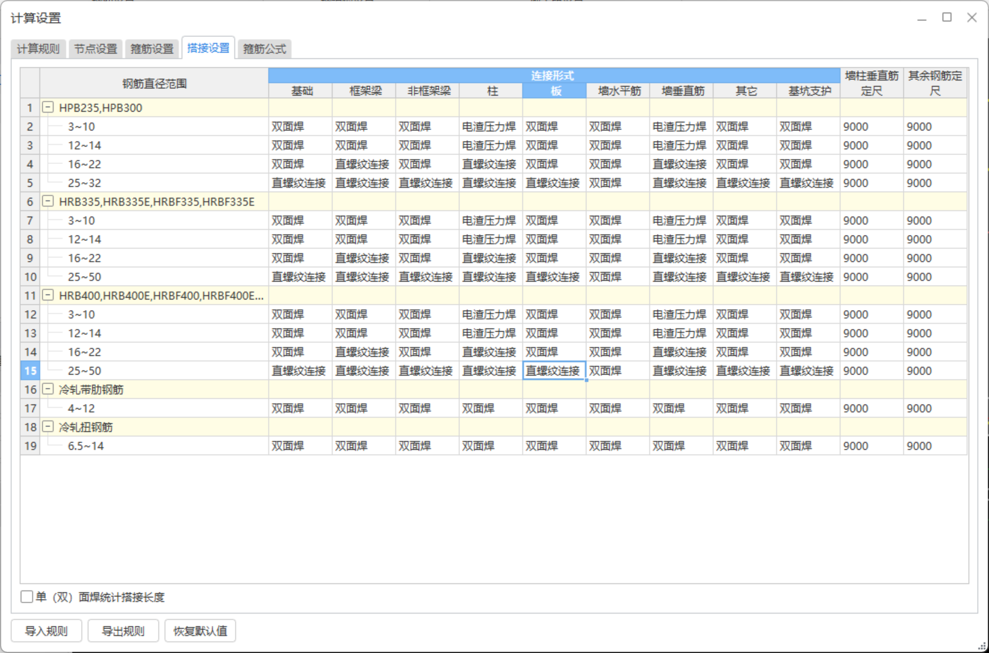Select the 4~12 row label
Viewport: 989px width, 653px height.
pos(82,408)
